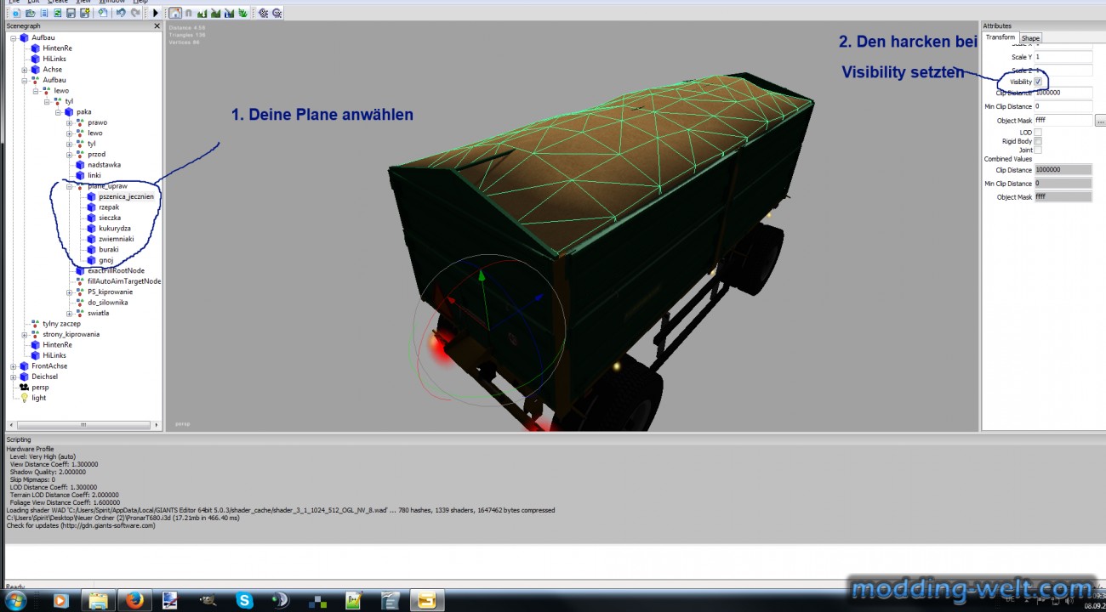Viewport: 1106px width, 612px height.
Task: Open the Windows Start menu
Action: point(15,600)
